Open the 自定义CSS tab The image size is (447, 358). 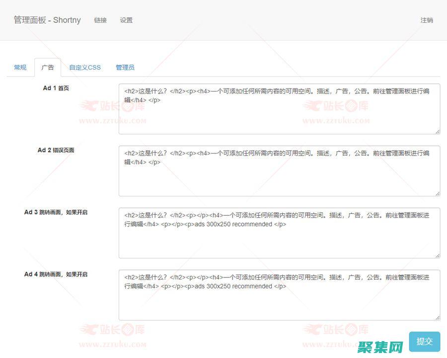[84, 67]
